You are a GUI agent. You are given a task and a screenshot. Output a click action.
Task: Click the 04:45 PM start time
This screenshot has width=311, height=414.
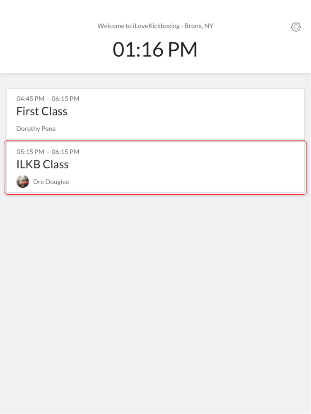(30, 99)
